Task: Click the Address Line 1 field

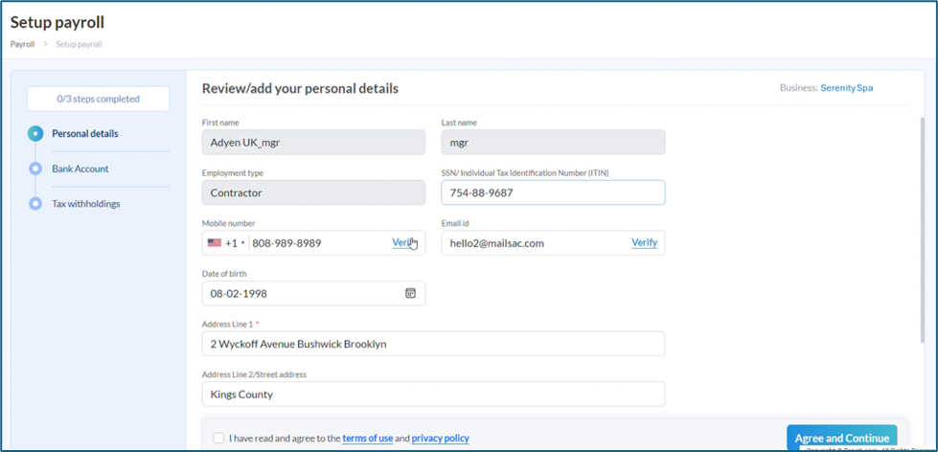Action: 433,344
